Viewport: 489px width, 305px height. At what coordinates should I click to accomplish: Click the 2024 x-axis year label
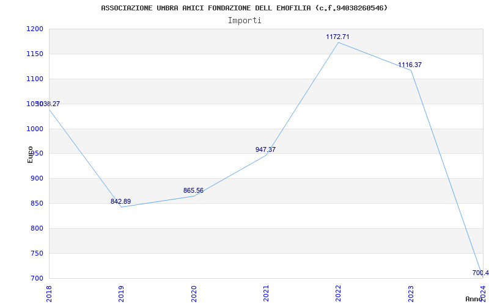[x=483, y=293]
